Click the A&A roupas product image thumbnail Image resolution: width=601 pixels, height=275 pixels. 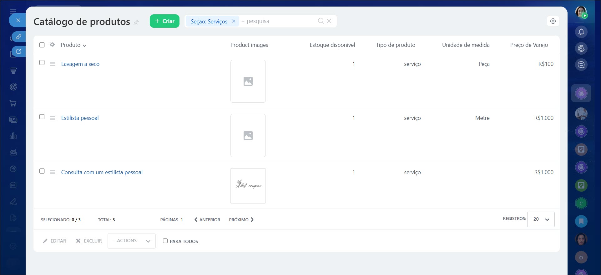pos(248,186)
